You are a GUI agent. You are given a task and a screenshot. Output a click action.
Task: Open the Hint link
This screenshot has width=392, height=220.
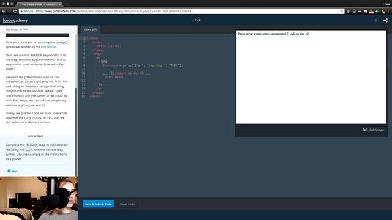tap(15, 171)
